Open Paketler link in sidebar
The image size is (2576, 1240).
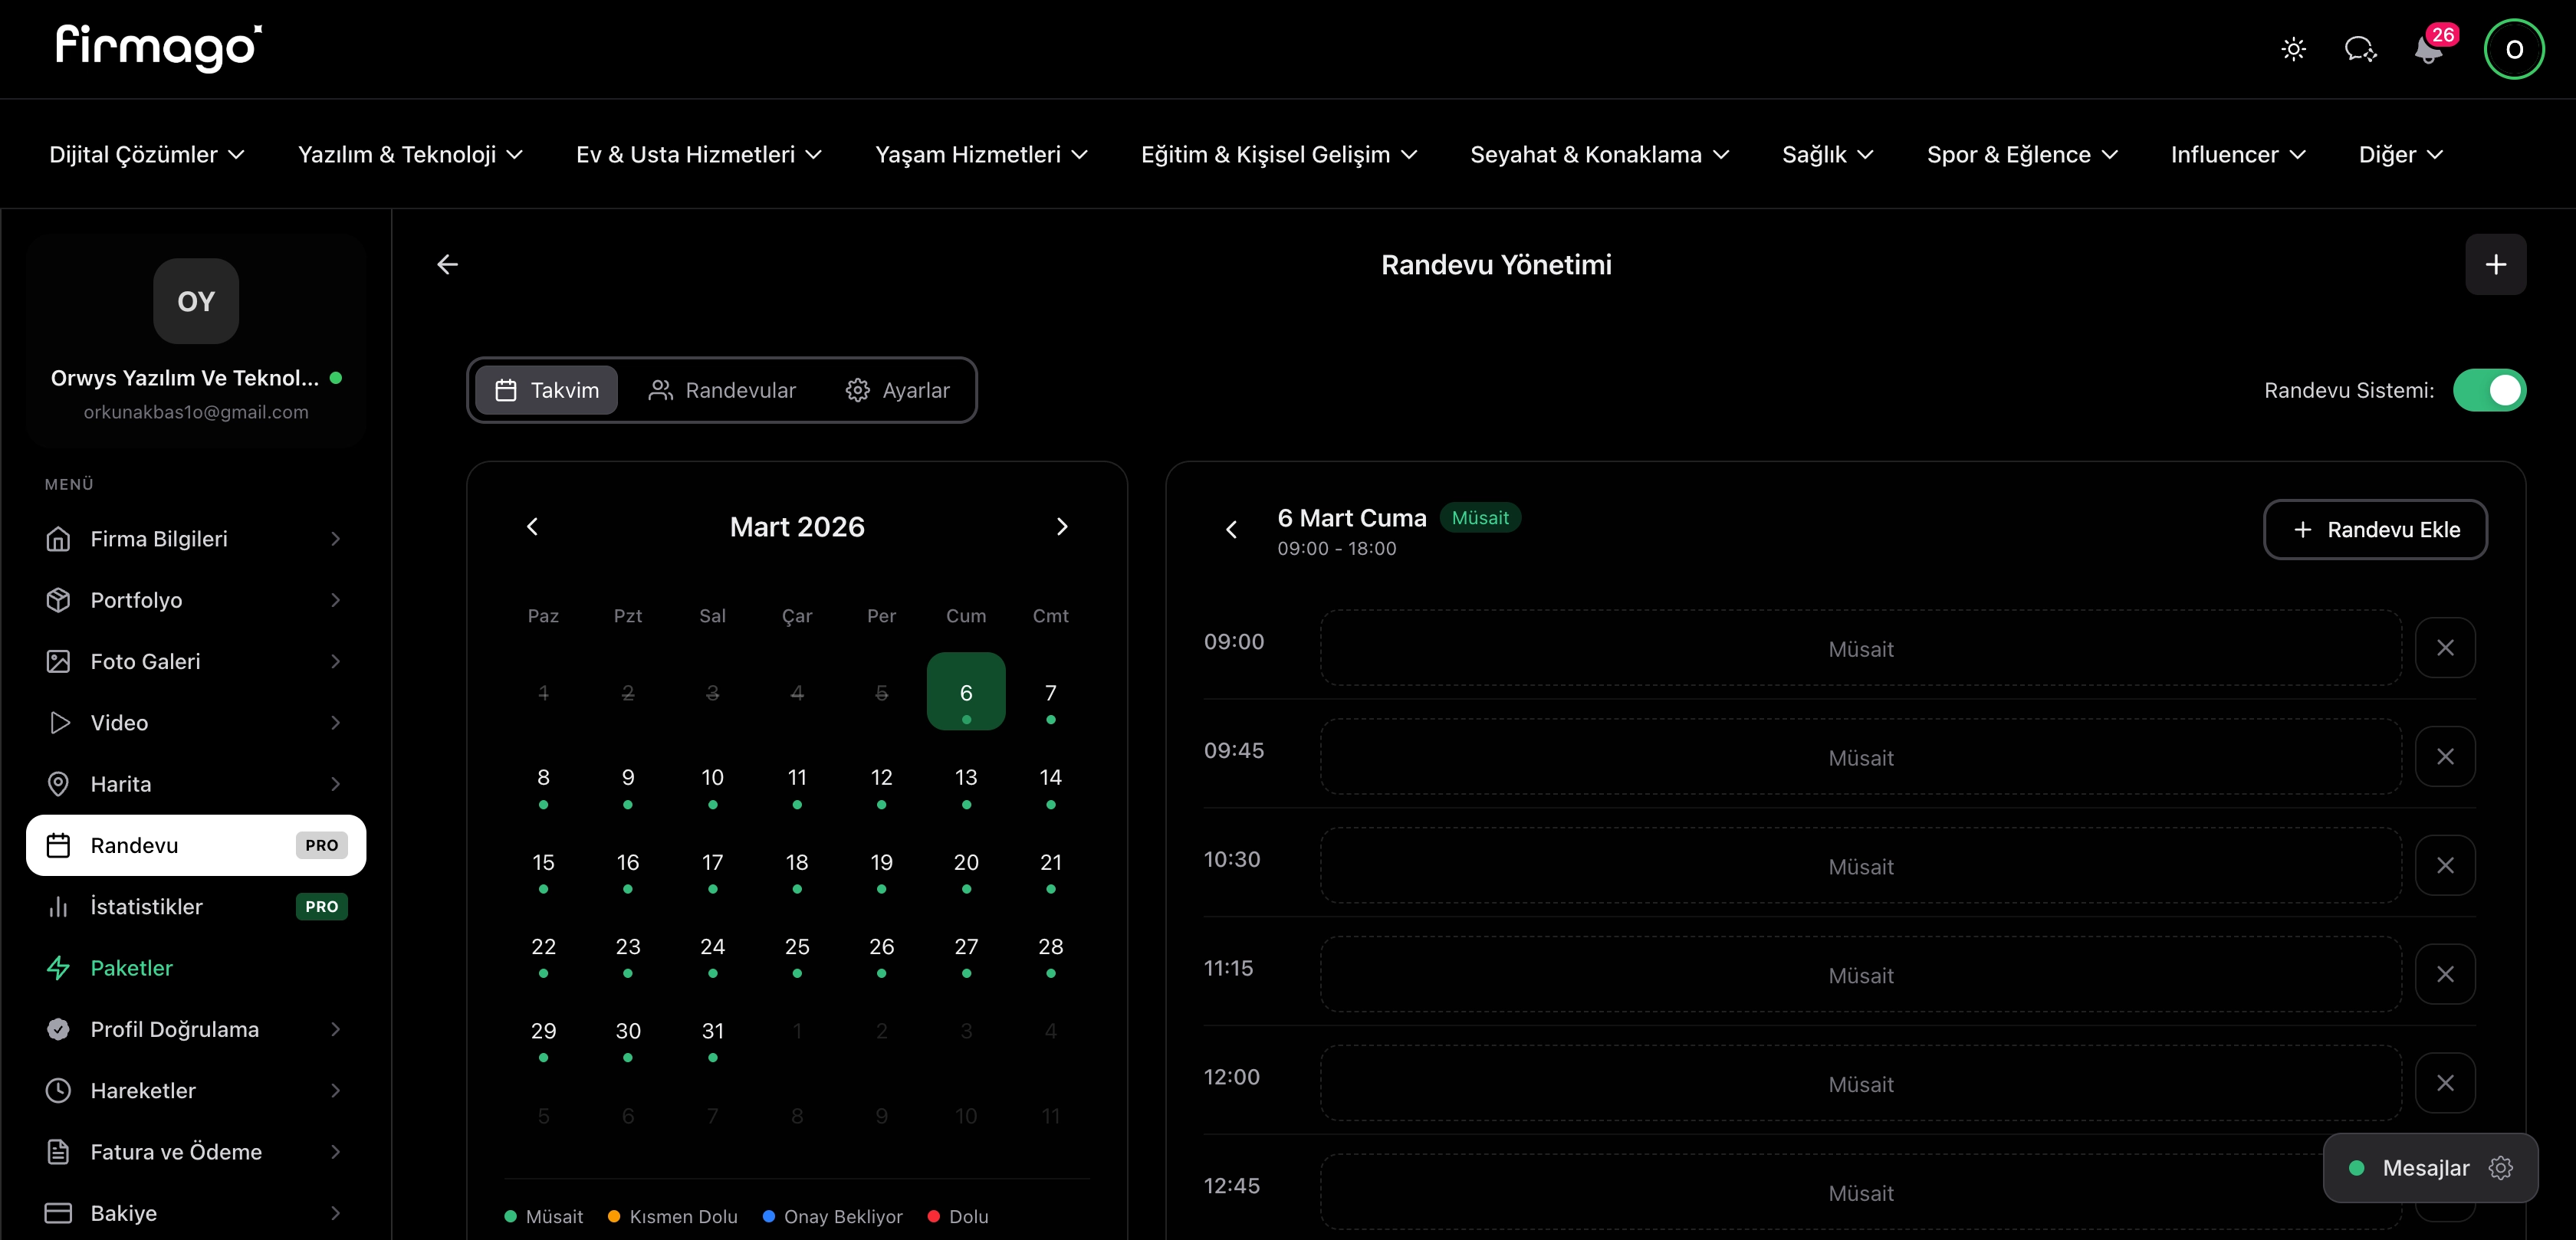click(131, 968)
